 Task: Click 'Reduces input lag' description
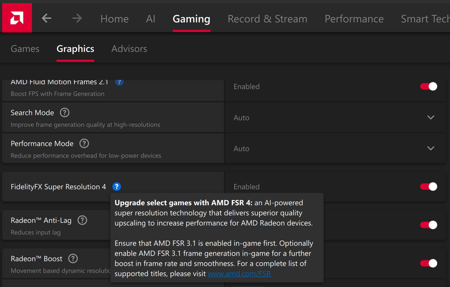tap(36, 232)
